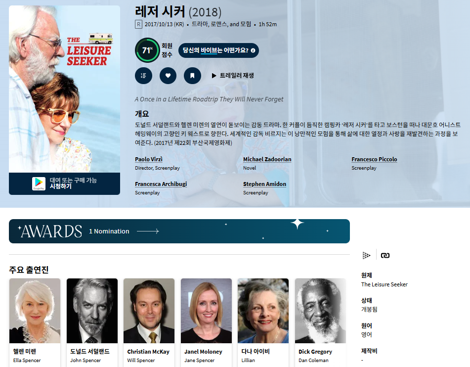Open Paolo Virzì director page
Screen dimensions: 470x367
[149, 159]
